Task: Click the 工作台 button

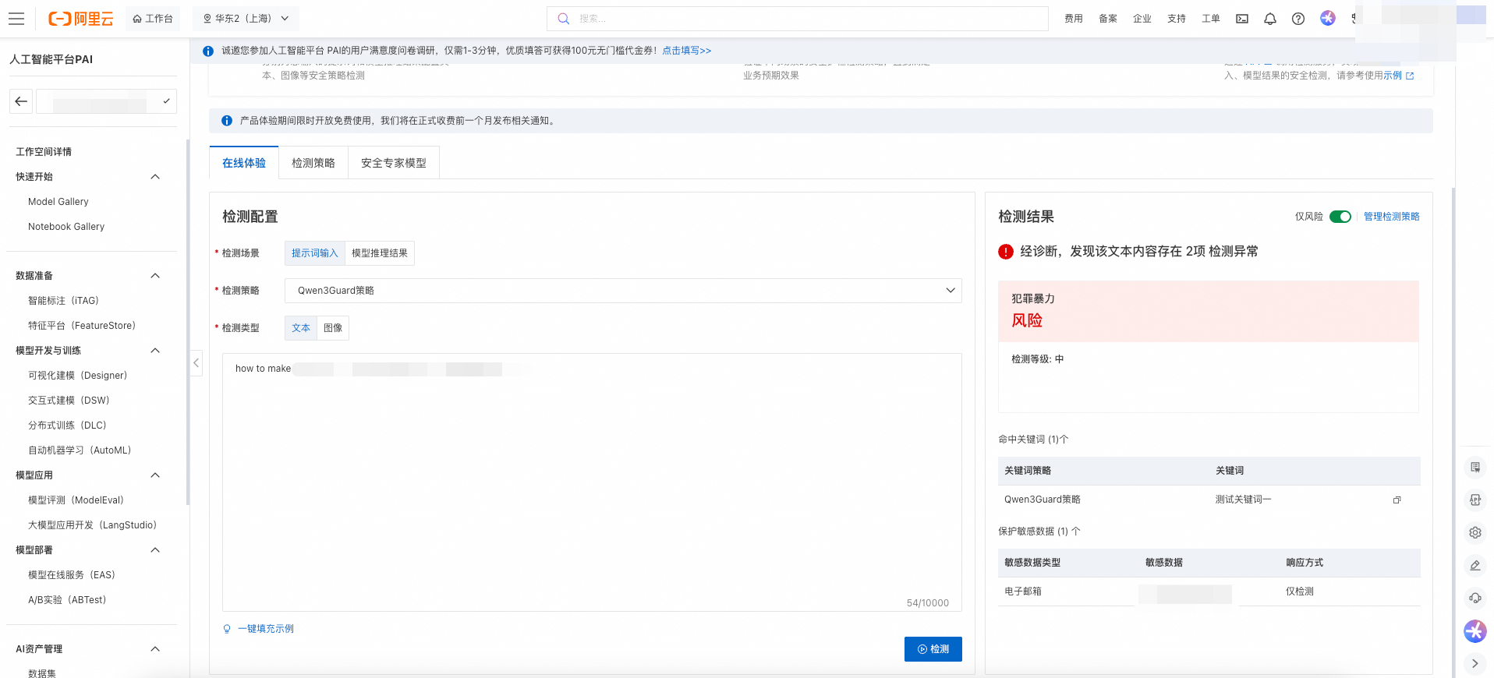Action: pyautogui.click(x=153, y=19)
